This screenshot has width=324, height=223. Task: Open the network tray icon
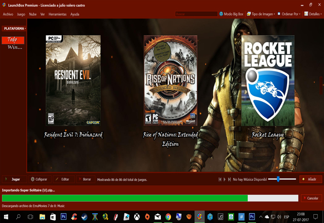pos(273,217)
